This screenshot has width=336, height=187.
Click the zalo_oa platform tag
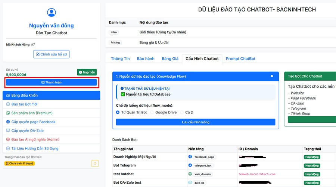(x=199, y=183)
